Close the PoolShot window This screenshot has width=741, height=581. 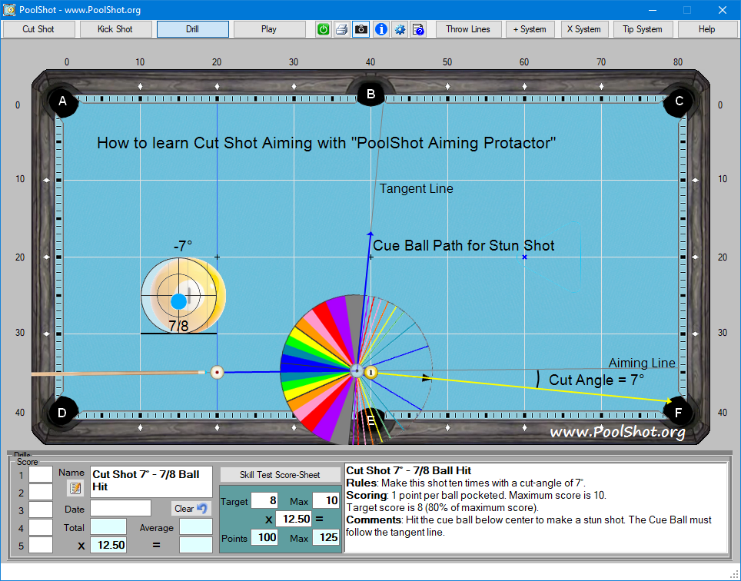click(723, 10)
